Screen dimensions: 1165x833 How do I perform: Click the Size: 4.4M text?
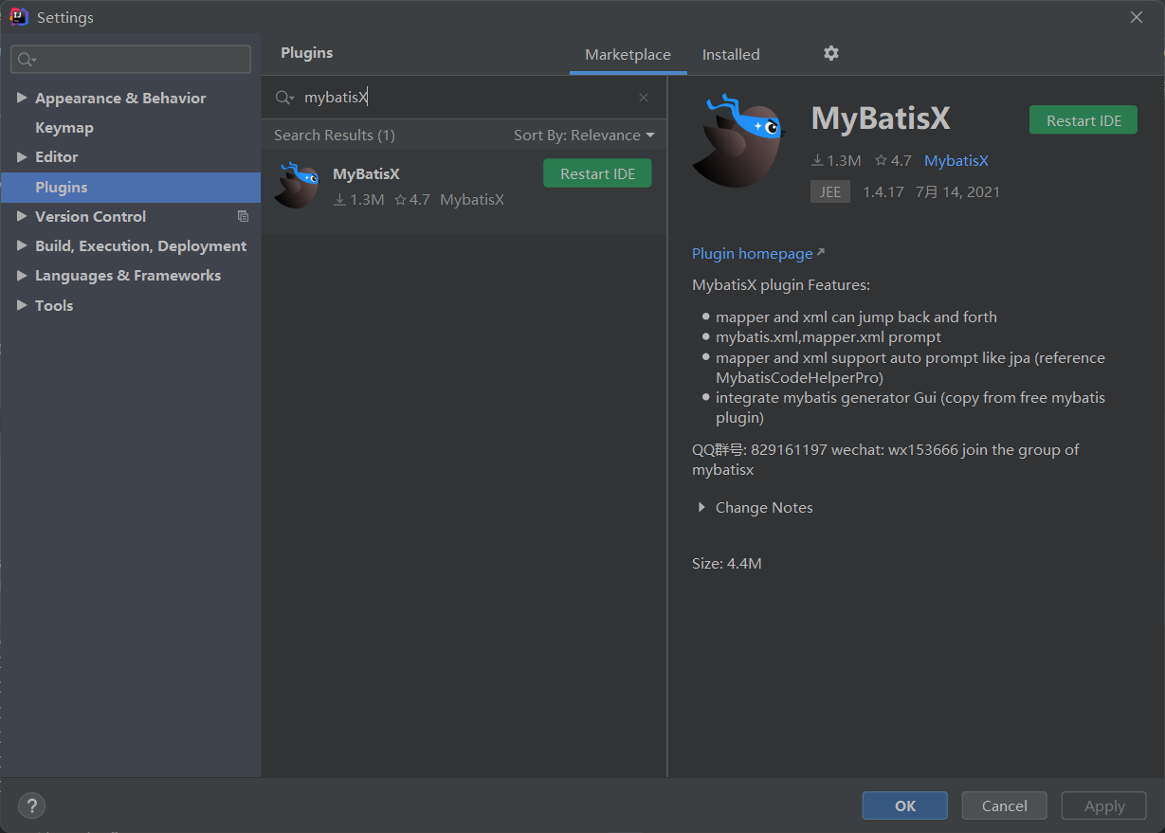tap(727, 564)
